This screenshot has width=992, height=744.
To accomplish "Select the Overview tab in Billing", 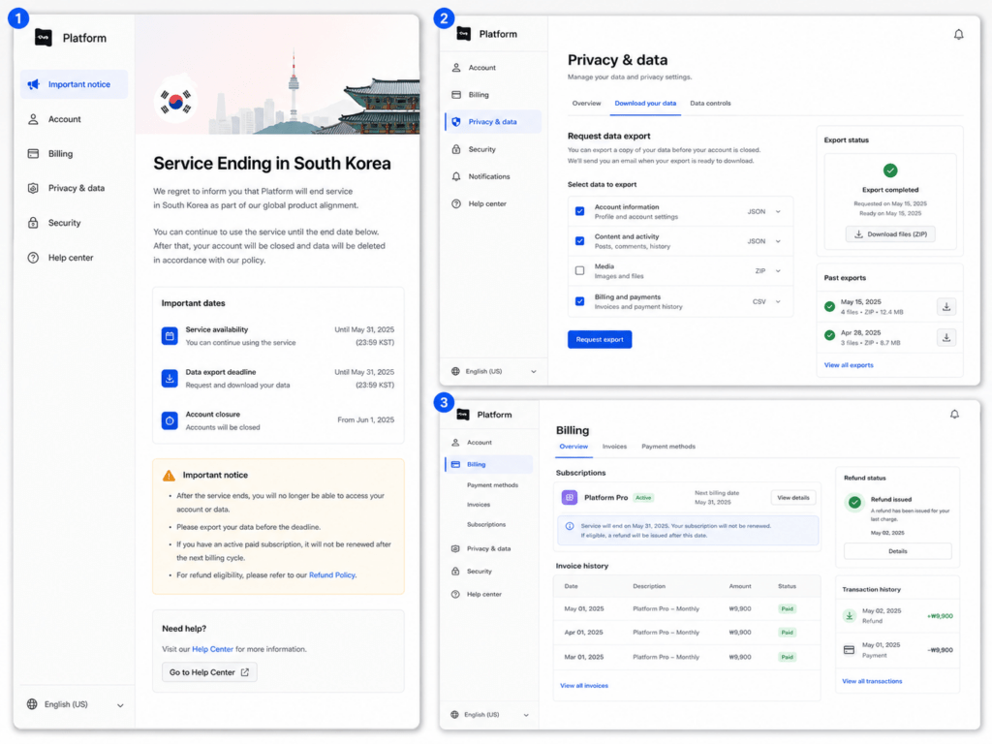I will click(573, 447).
